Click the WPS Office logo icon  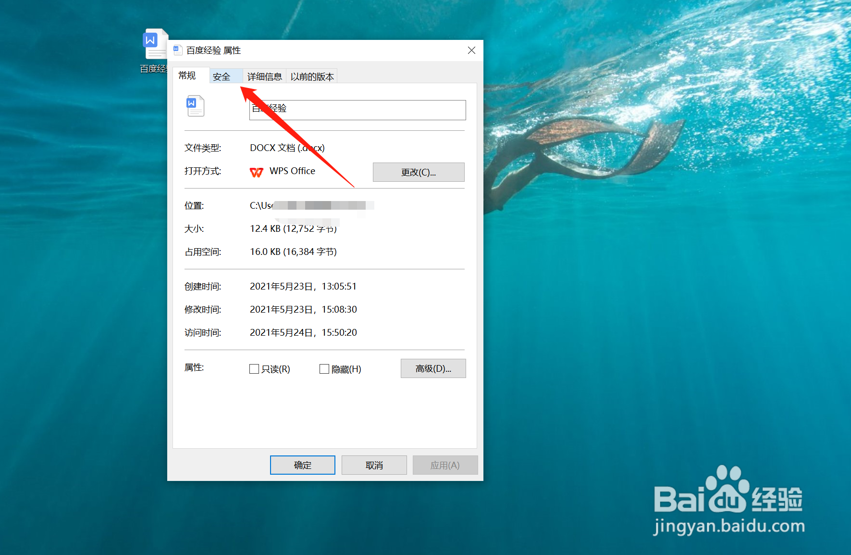pyautogui.click(x=257, y=172)
